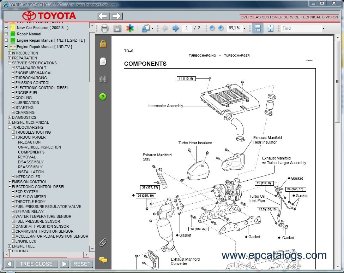Toggle fit one full page view

pos(270,28)
